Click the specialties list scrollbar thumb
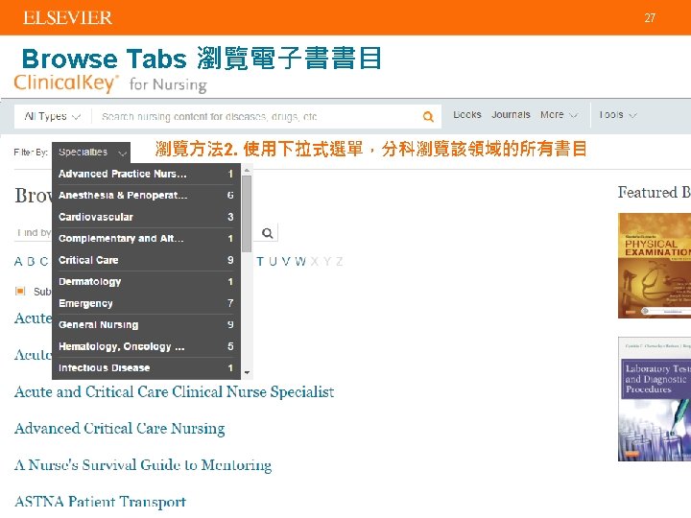Viewport: 691px width, 518px height. (x=247, y=214)
